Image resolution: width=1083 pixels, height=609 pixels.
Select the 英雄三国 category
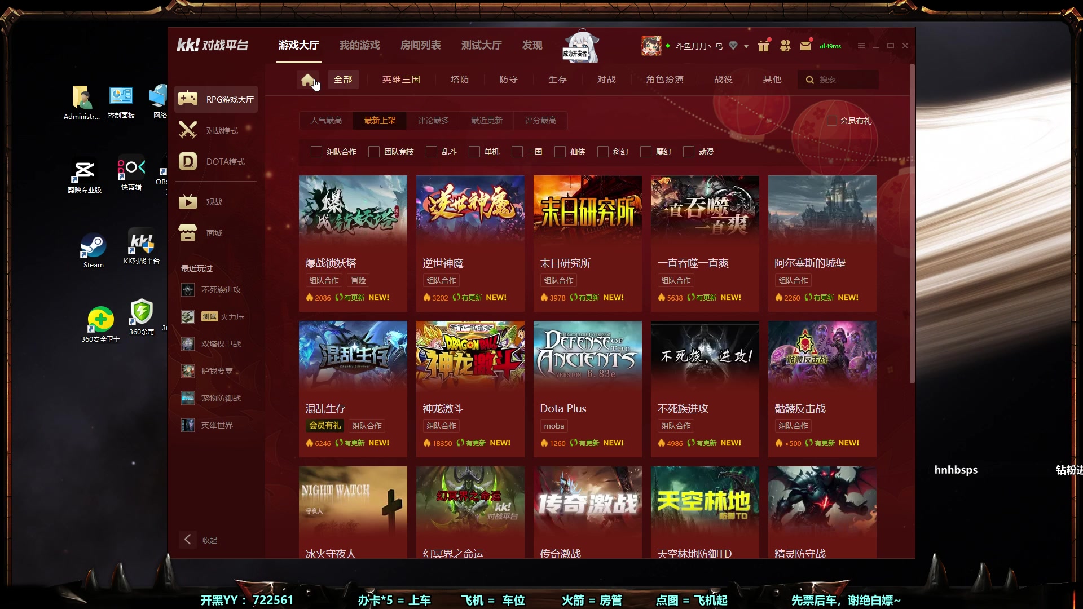point(401,80)
